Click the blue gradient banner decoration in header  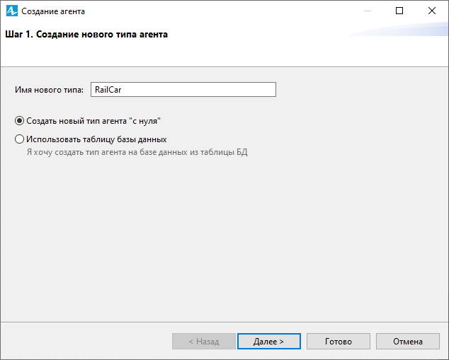399,30
